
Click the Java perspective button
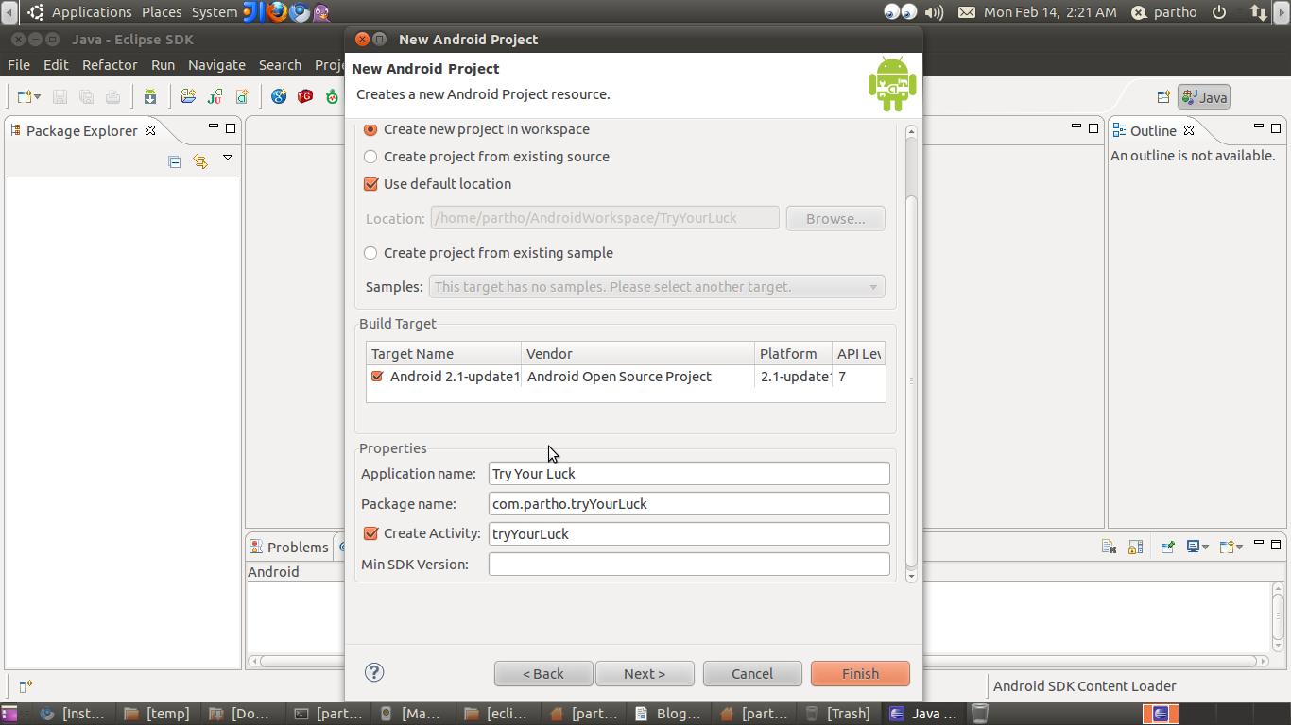(x=1203, y=97)
